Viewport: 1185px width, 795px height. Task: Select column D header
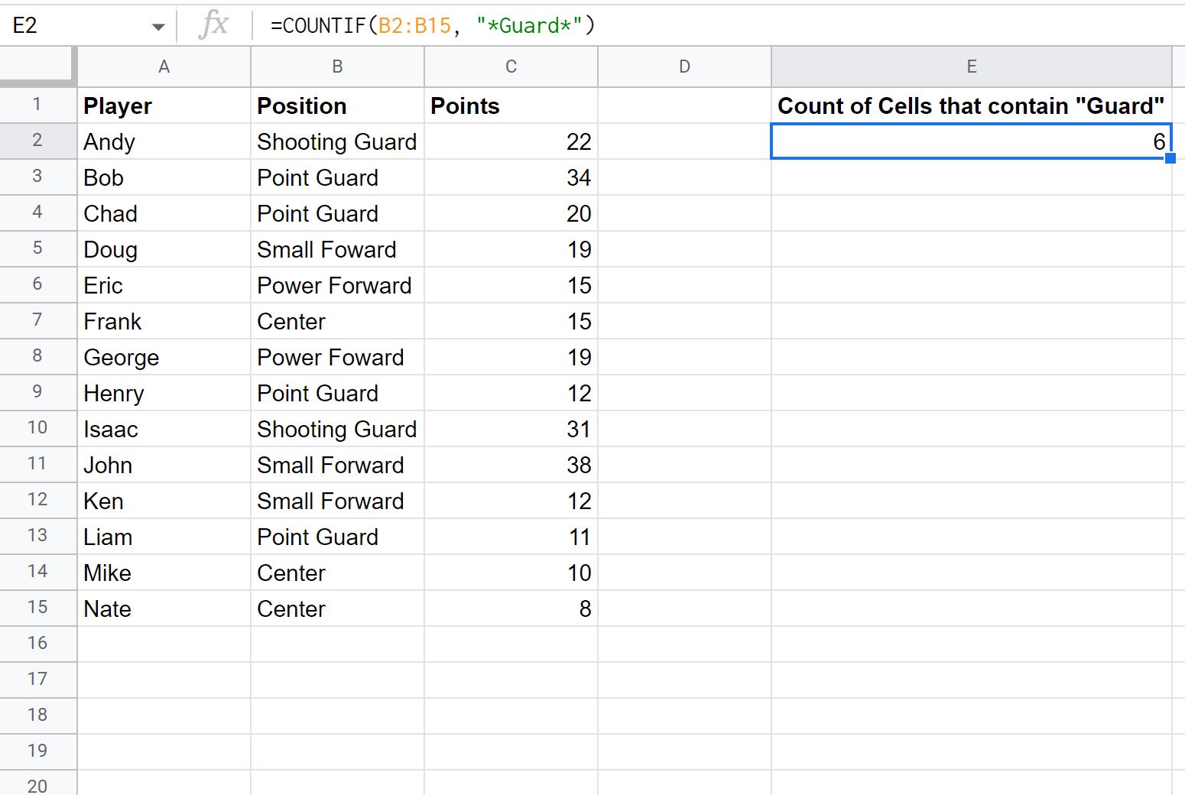coord(684,67)
